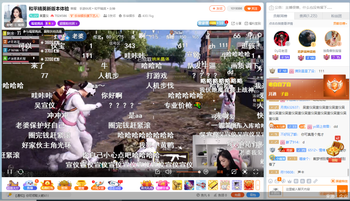Share the stream via 分享

(x=236, y=23)
